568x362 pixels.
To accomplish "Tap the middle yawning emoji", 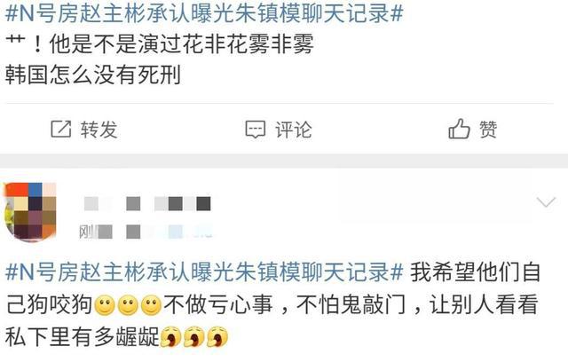I will [x=193, y=336].
